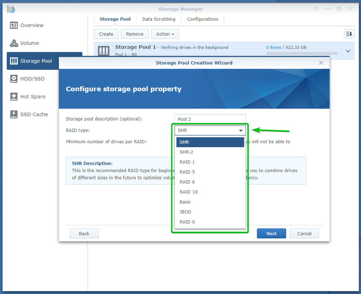
Task: Choose SHR-2 RAID type option
Action: click(186, 152)
